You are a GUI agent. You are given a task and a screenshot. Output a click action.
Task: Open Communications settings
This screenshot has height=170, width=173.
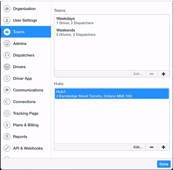coord(26,90)
